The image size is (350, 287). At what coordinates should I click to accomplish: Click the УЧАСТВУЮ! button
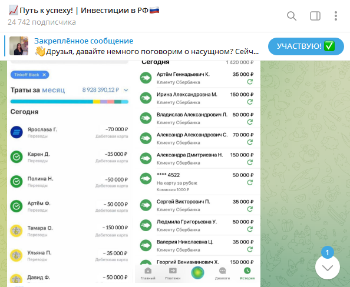(x=306, y=46)
